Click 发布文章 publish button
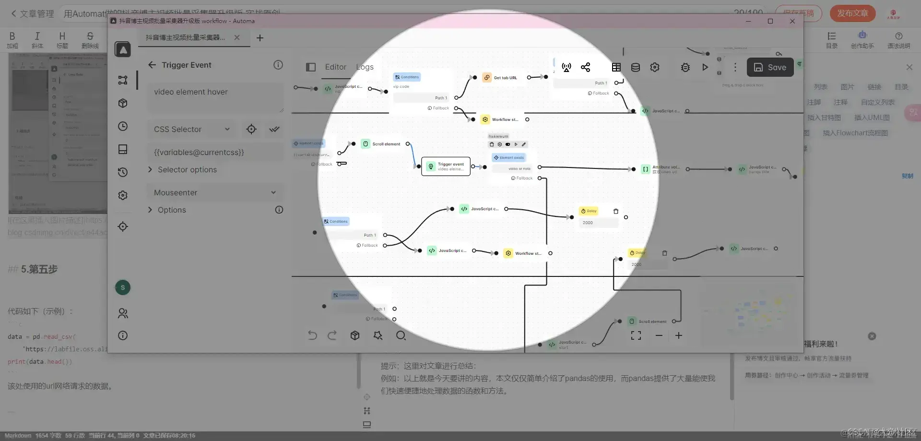 coord(852,13)
